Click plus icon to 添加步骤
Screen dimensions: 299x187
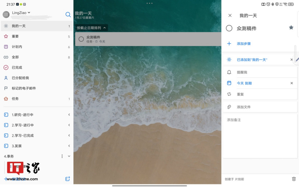coord(229,44)
